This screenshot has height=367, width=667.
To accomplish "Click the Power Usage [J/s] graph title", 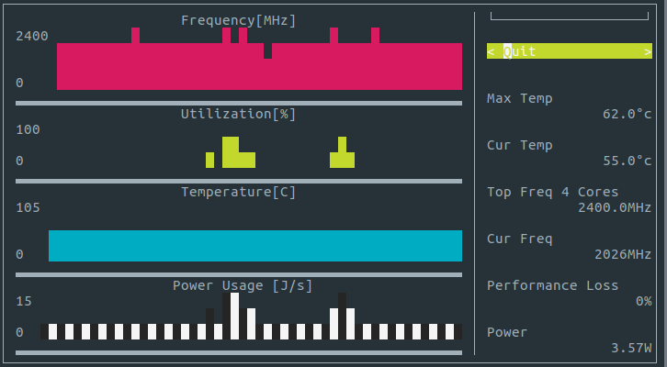I will point(243,285).
